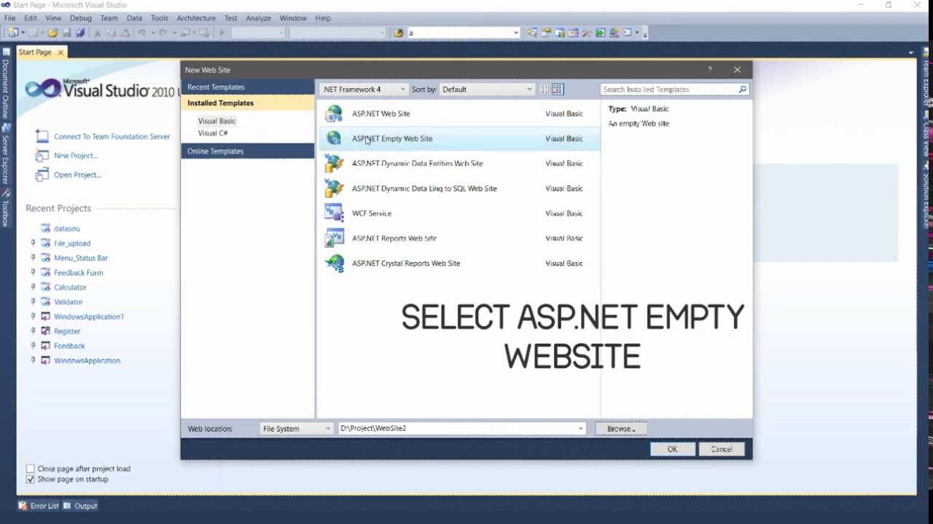
Task: Open the Menu_Status Bar recent project
Action: click(x=81, y=258)
